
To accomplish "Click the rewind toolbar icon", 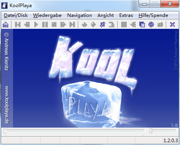I will tap(27, 24).
